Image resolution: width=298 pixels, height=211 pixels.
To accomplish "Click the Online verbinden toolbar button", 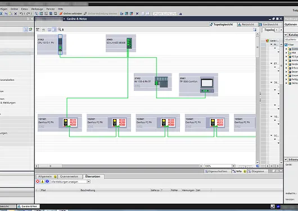I will click(x=71, y=13).
